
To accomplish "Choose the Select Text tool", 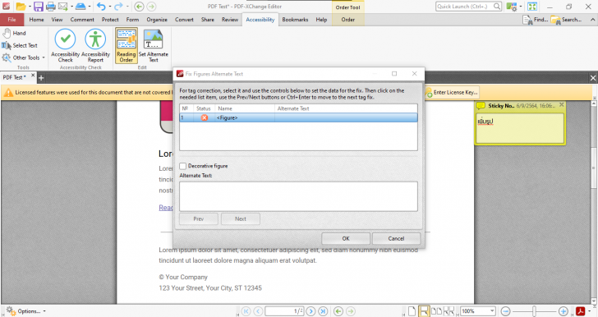I will point(20,45).
